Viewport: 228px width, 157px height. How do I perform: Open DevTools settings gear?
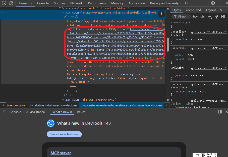[x=213, y=3]
